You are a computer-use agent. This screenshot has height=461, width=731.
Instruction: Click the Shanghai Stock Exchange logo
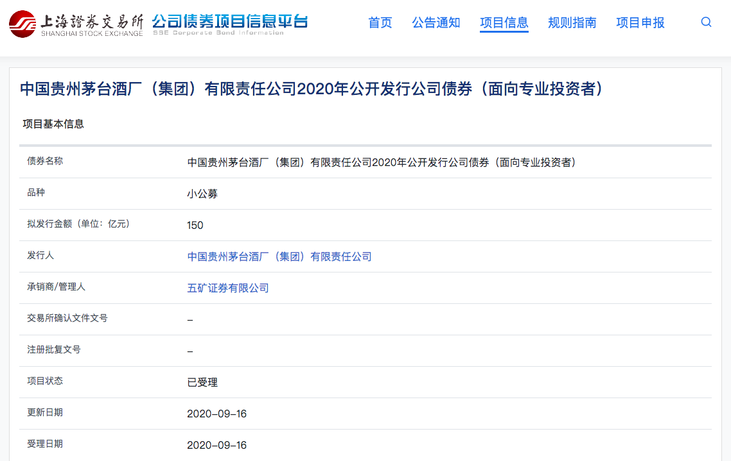76,24
